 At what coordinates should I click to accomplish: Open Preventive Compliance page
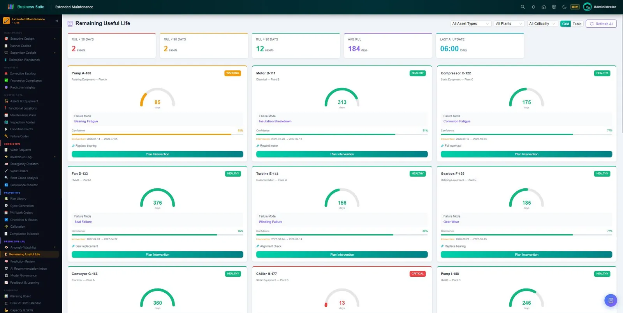(26, 81)
